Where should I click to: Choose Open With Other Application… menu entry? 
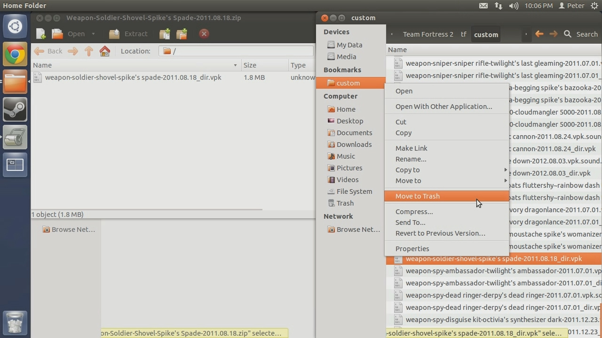point(446,107)
